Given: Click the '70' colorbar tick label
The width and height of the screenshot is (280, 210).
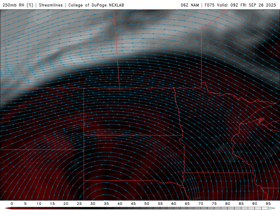Looking at the screenshot, I should (x=201, y=204).
